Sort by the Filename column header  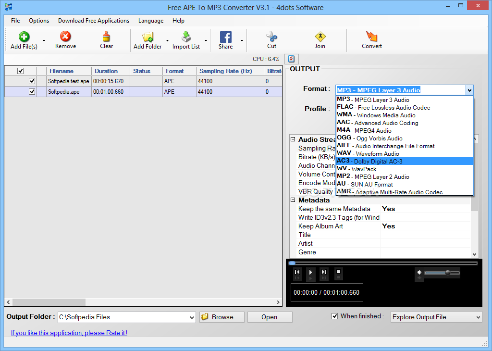point(69,71)
